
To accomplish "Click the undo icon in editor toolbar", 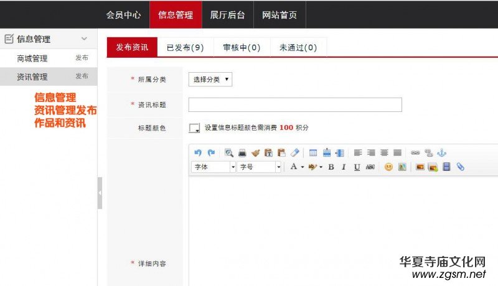I will 198,152.
